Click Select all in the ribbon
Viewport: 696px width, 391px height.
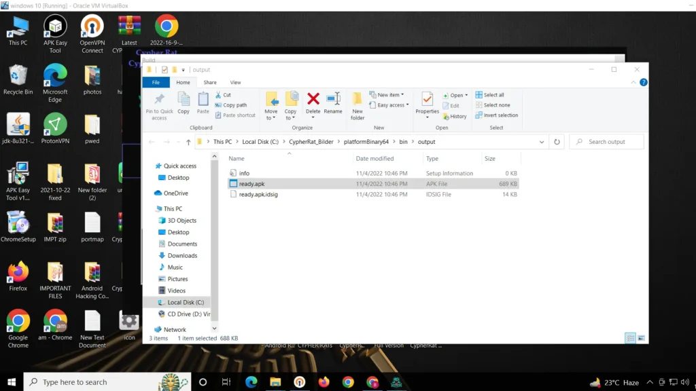point(489,95)
